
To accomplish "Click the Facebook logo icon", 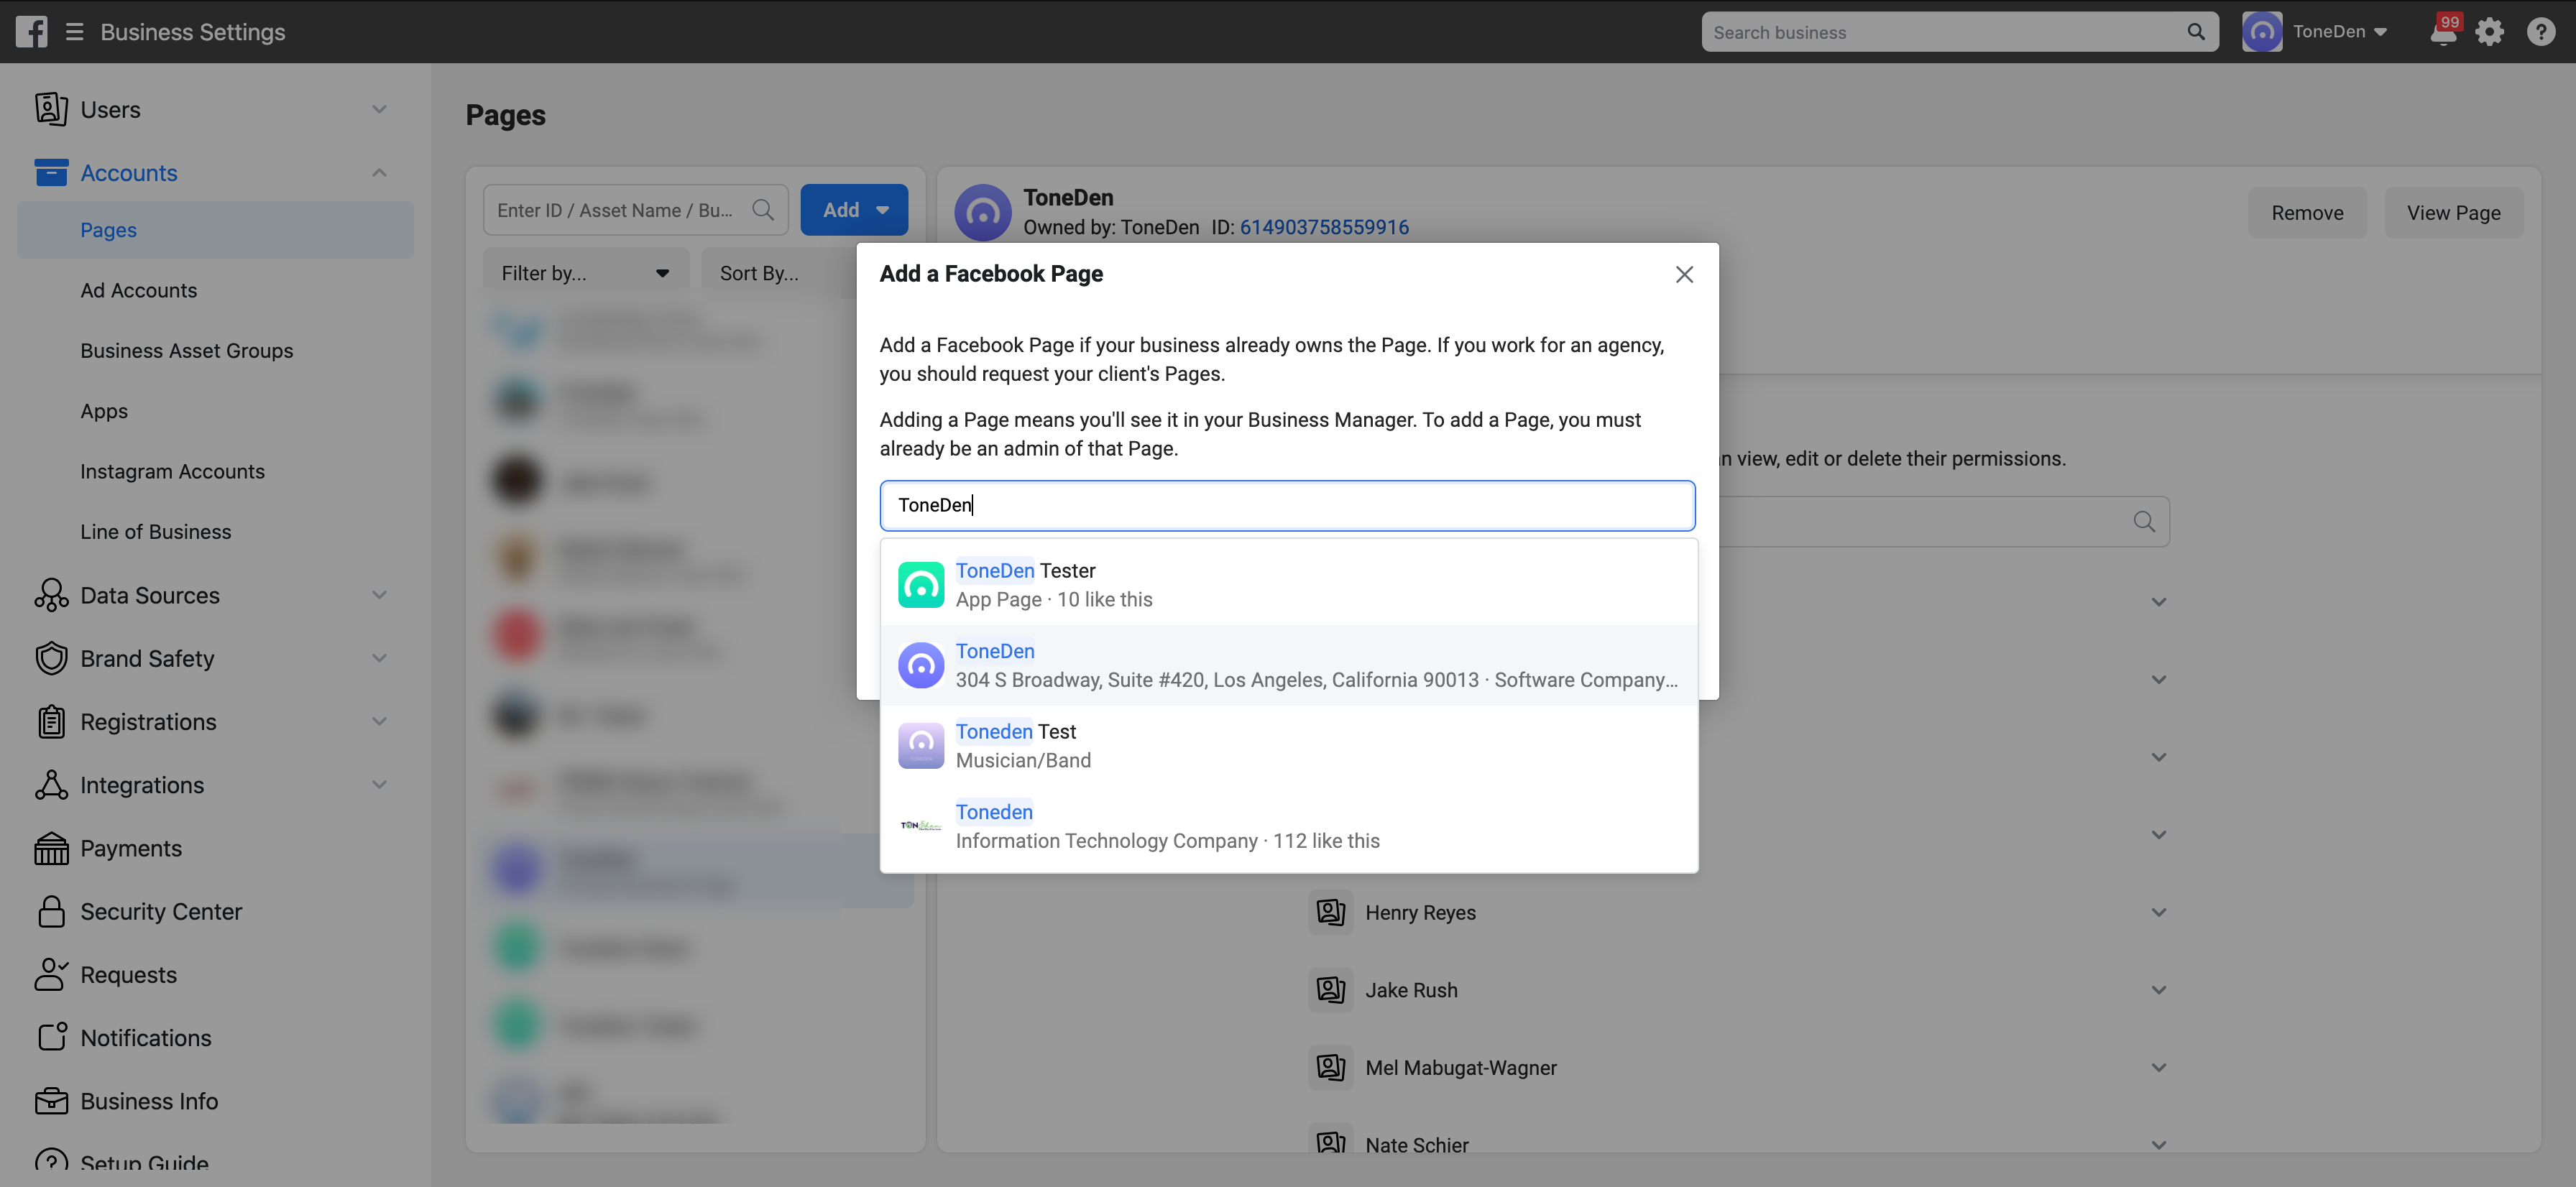I will pyautogui.click(x=31, y=31).
